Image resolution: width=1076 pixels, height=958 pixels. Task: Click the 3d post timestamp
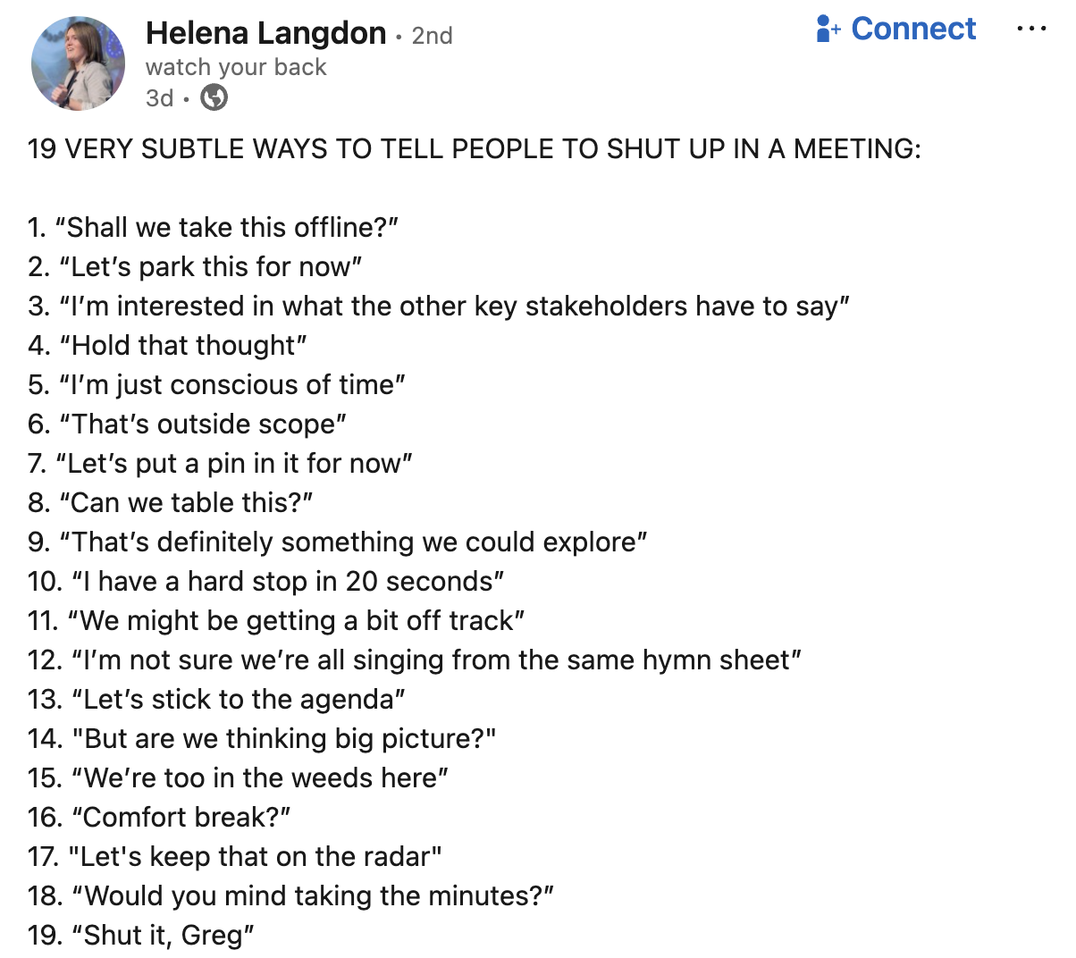click(x=159, y=97)
